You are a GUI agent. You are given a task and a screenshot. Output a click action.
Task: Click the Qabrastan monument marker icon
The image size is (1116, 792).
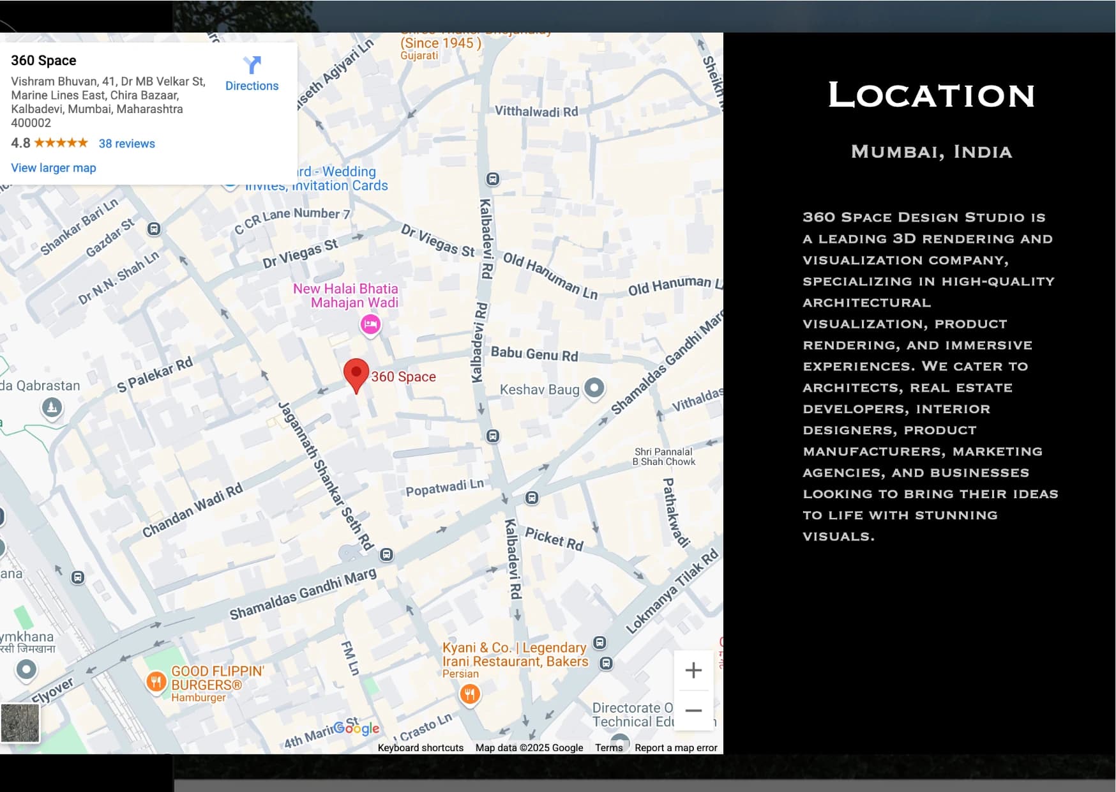tap(52, 407)
